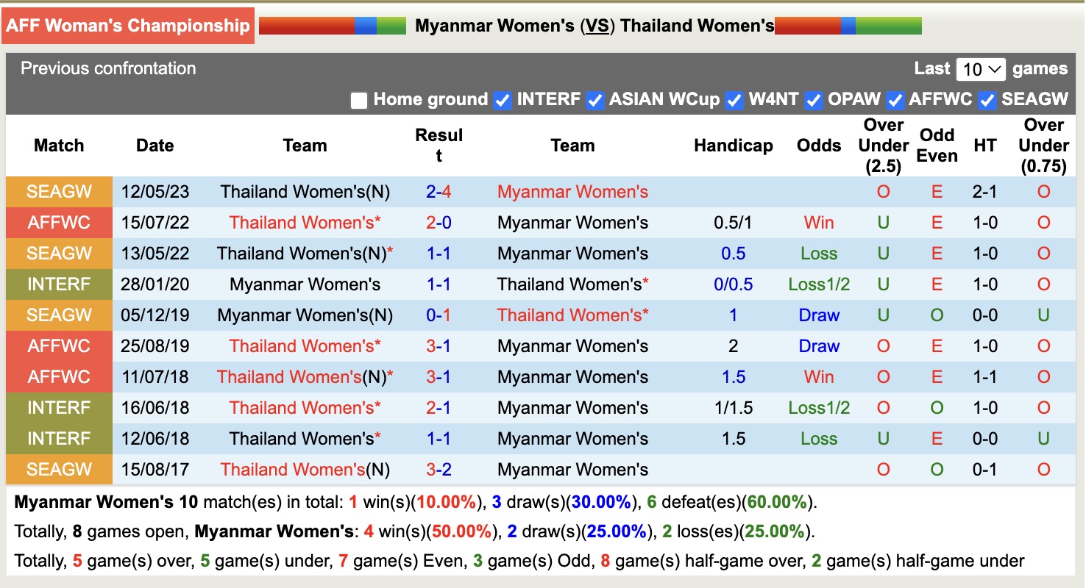The width and height of the screenshot is (1086, 588).
Task: Uncheck the ASIAN WCup filter
Action: pyautogui.click(x=594, y=100)
